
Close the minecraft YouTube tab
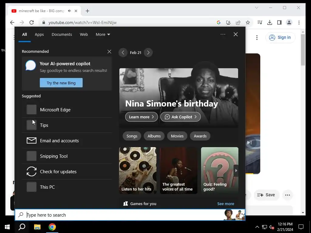76,11
